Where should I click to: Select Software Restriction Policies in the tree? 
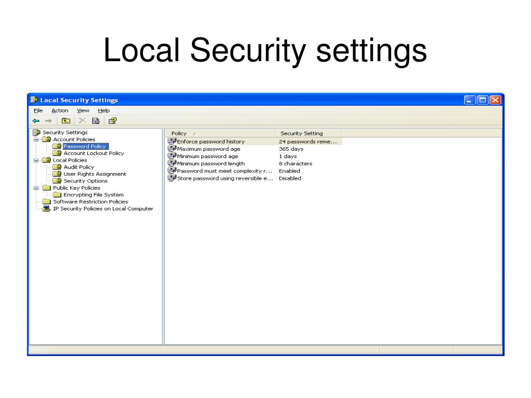click(x=90, y=202)
